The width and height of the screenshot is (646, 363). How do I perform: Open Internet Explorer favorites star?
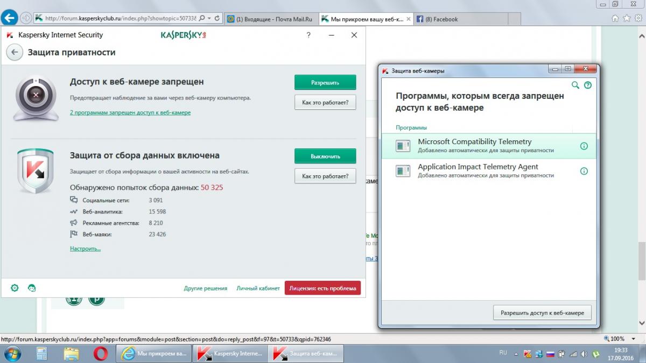tap(626, 18)
